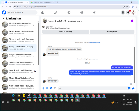Open the Evelyn chat conversation
This screenshot has width=139, height=111.
coord(19,32)
